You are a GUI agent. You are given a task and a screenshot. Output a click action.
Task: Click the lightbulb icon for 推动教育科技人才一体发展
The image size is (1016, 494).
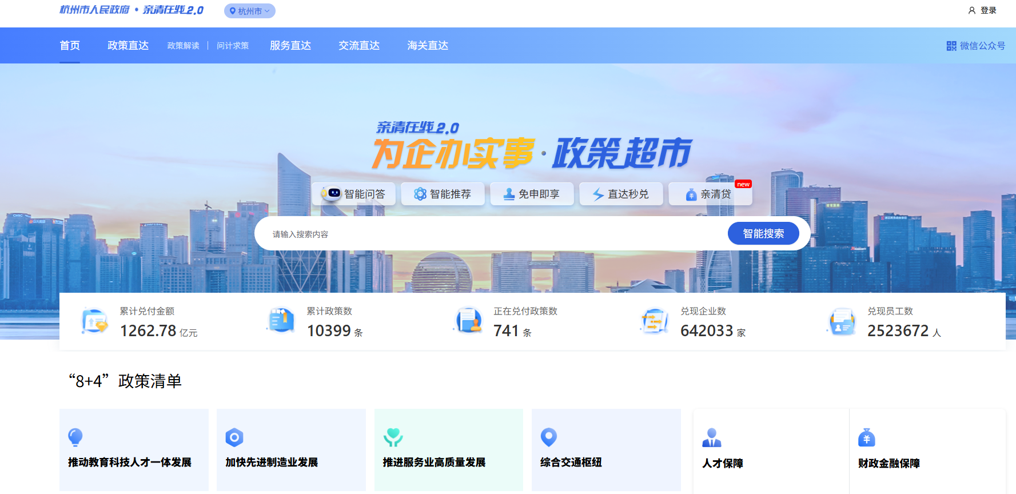[75, 437]
